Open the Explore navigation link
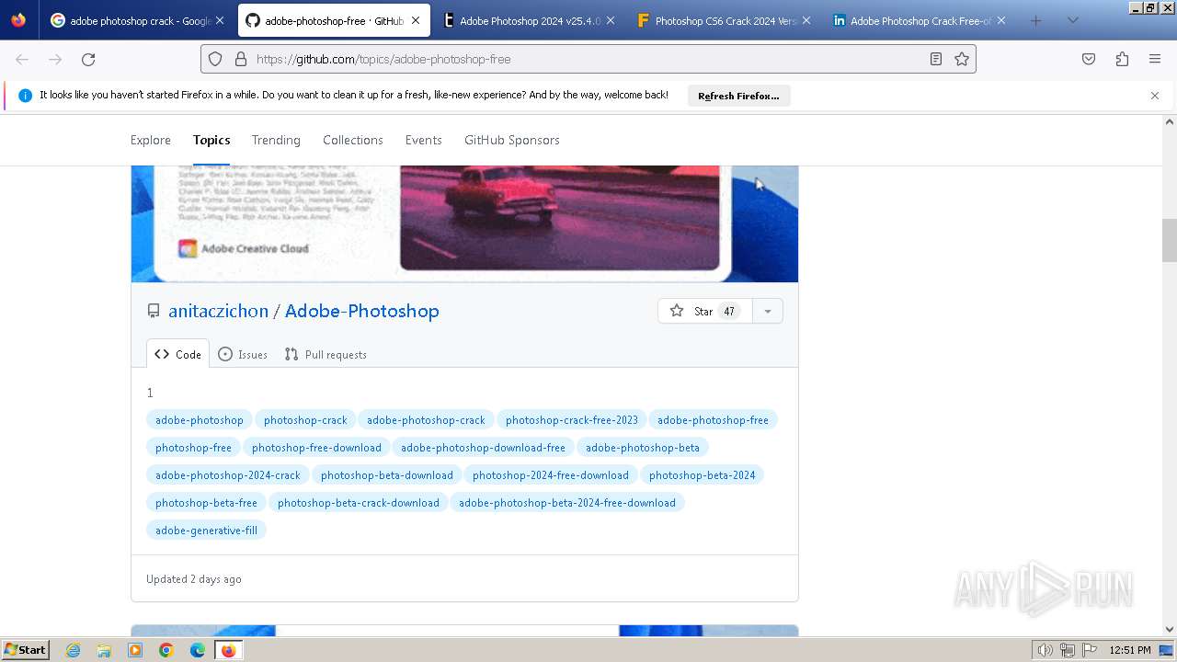1177x662 pixels. pos(151,140)
